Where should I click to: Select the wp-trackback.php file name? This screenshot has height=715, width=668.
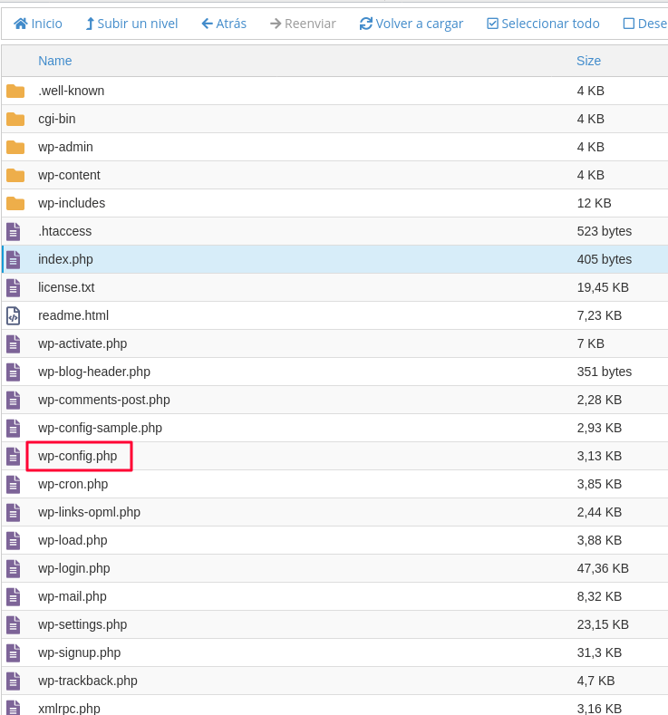point(88,681)
